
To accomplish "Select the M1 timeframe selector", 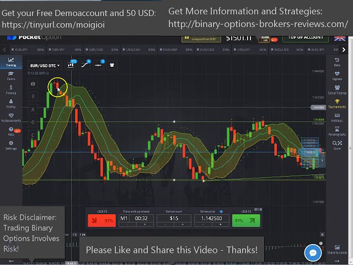I will (124, 218).
